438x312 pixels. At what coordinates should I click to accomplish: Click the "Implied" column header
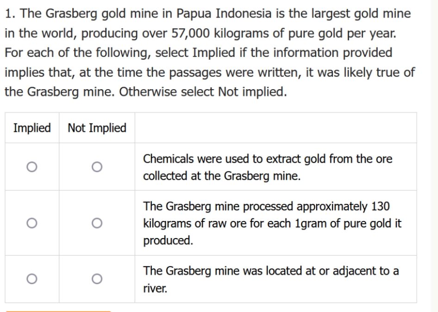[x=32, y=128]
